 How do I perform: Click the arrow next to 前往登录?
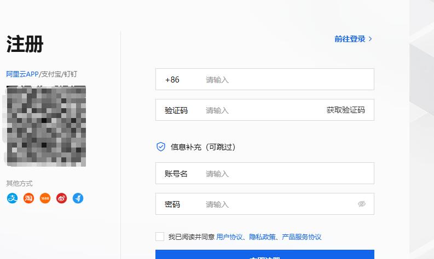tap(371, 39)
